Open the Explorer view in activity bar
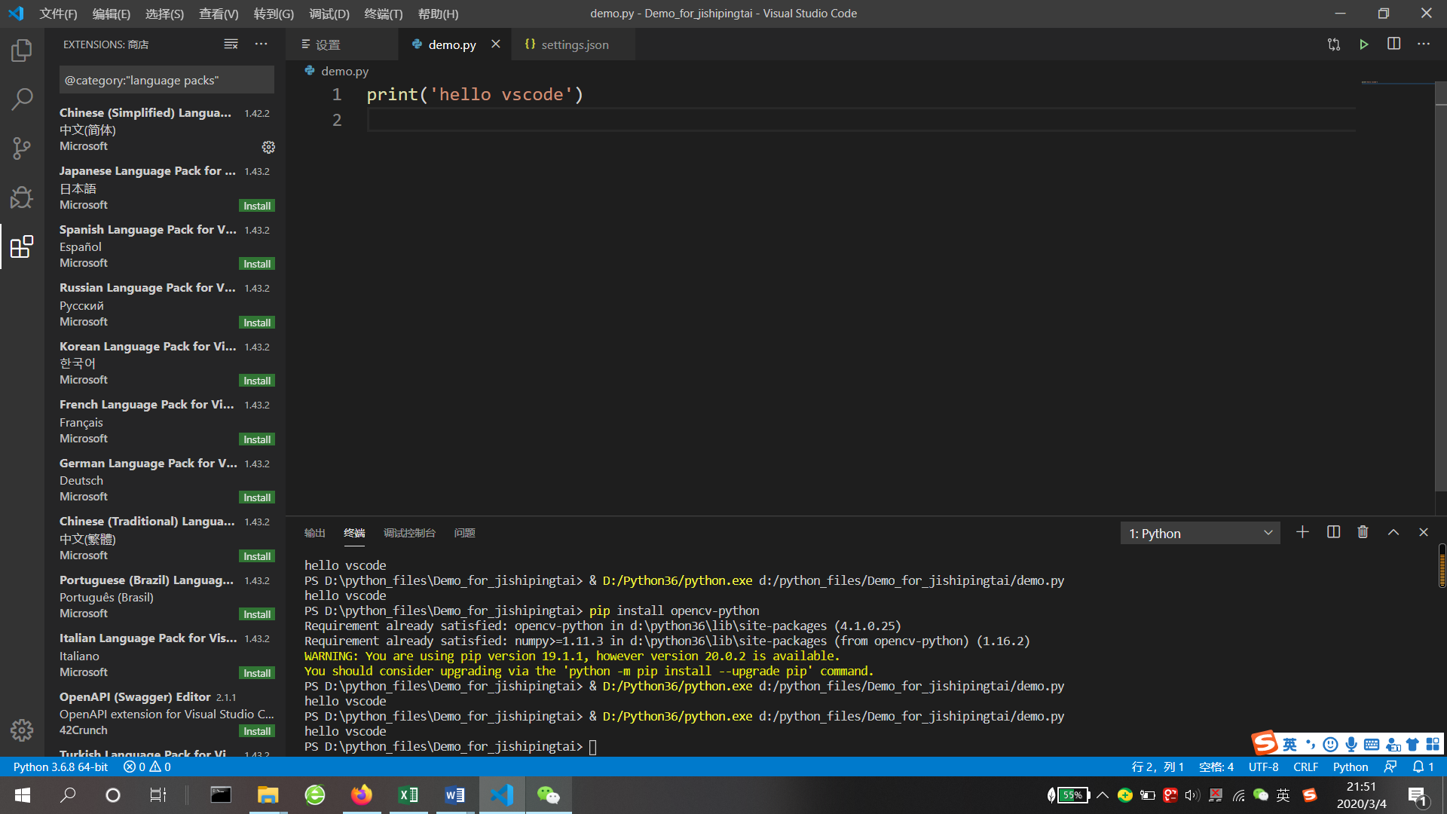The width and height of the screenshot is (1447, 814). pyautogui.click(x=22, y=50)
